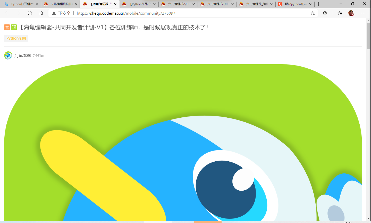Open the user profile avatar menu
Image resolution: width=371 pixels, height=223 pixels.
[x=351, y=13]
